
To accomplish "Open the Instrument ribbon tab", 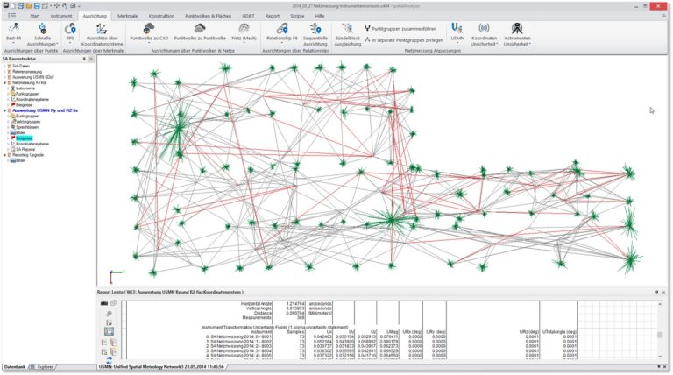I will click(x=61, y=16).
